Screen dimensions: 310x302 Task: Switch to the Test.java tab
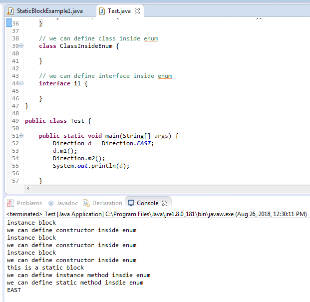pyautogui.click(x=120, y=11)
